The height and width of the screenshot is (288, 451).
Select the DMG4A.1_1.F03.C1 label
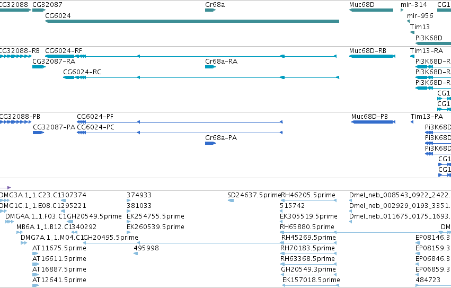click(x=36, y=216)
